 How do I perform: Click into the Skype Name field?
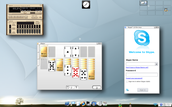pos(140,64)
